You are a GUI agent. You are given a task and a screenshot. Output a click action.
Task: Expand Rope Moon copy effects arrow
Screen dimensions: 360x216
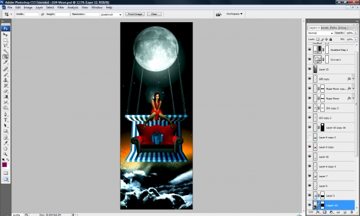353,89
